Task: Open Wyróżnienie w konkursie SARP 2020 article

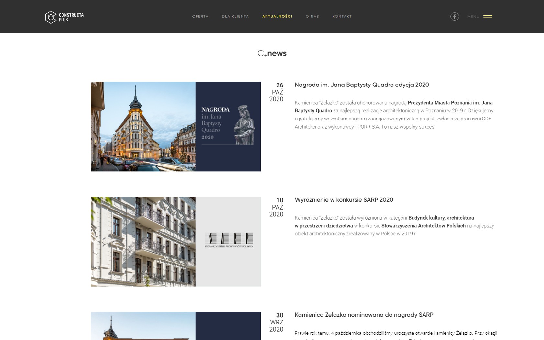Action: click(x=344, y=200)
